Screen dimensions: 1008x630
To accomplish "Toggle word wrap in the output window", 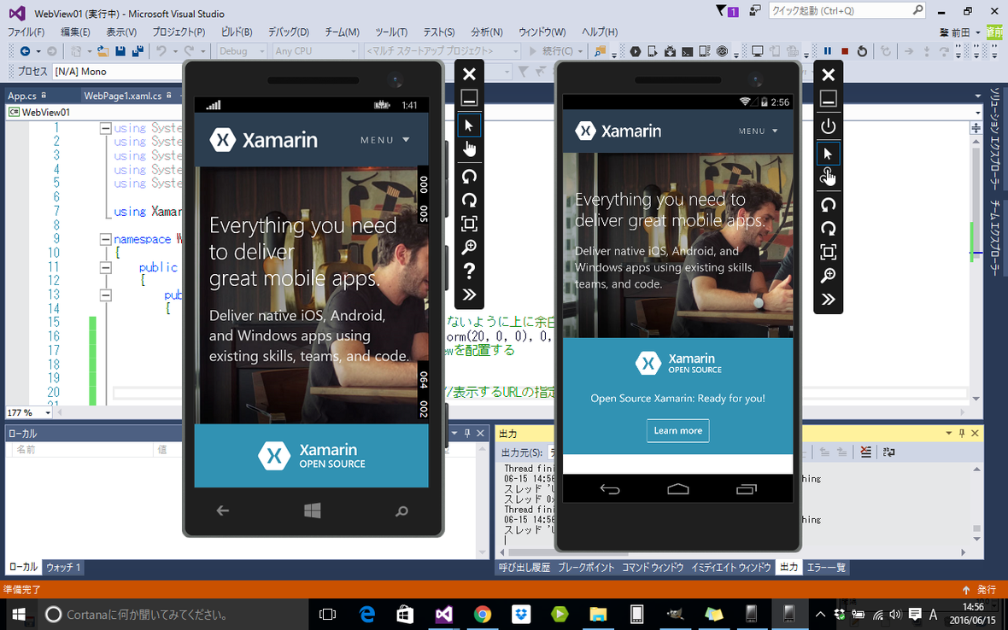I will (887, 452).
